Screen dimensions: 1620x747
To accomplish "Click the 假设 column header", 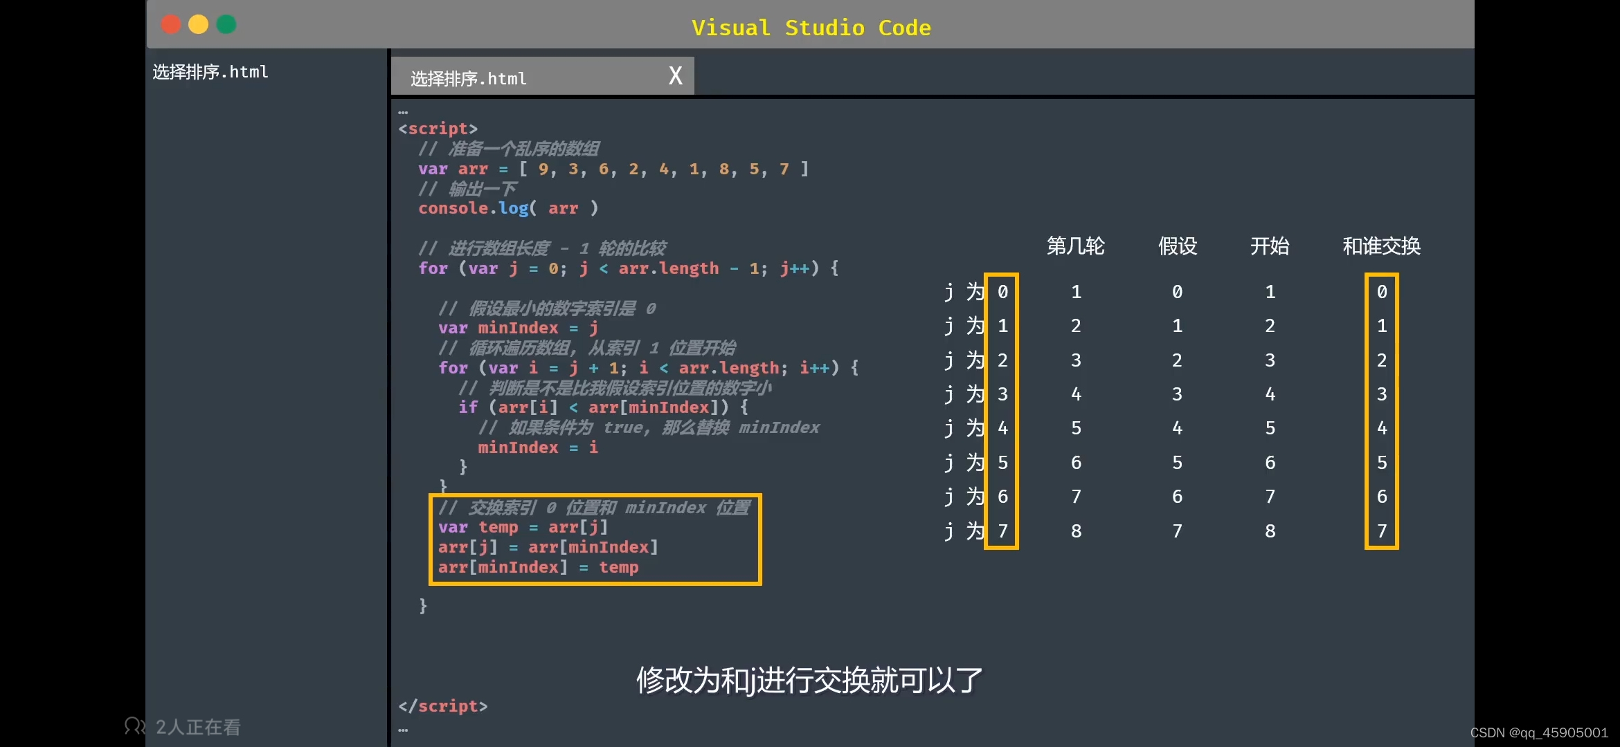I will (1176, 246).
